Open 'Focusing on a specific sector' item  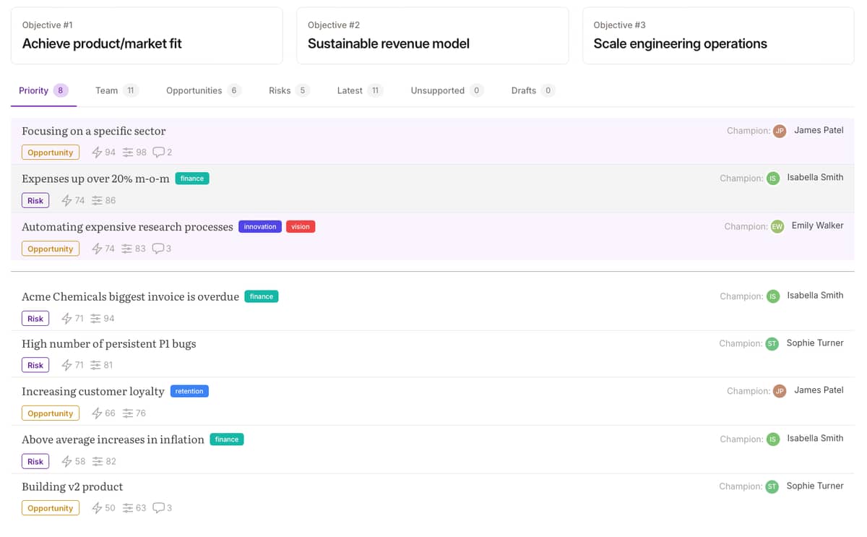pyautogui.click(x=94, y=131)
